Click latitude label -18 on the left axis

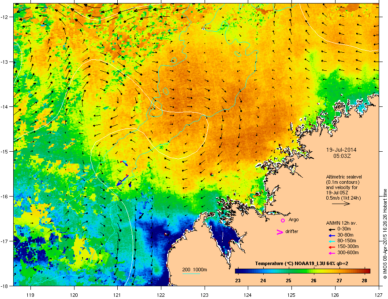click(4, 286)
